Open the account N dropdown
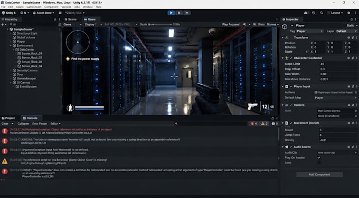This screenshot has width=359, height=198. (x=24, y=13)
